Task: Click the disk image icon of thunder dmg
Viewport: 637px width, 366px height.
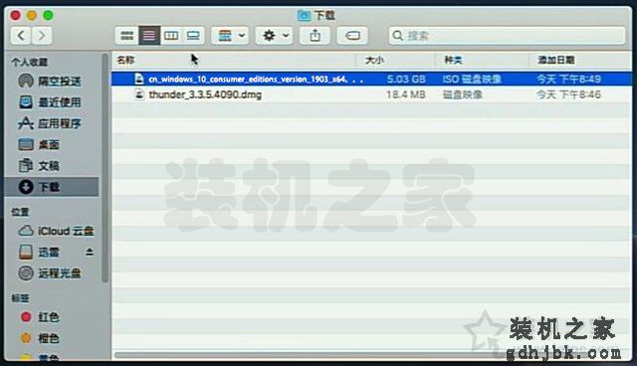Action: click(x=139, y=94)
